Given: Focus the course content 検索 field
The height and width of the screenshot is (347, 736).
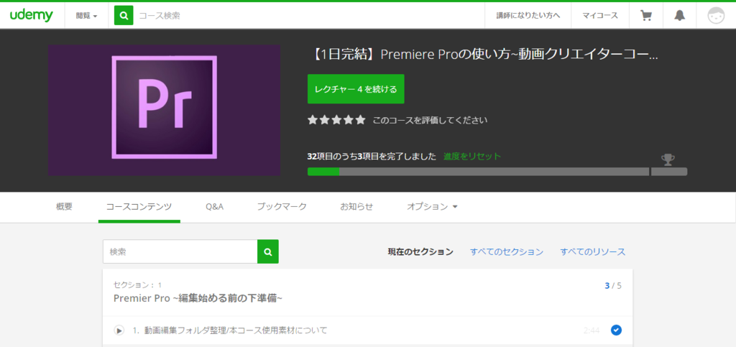Looking at the screenshot, I should (180, 252).
